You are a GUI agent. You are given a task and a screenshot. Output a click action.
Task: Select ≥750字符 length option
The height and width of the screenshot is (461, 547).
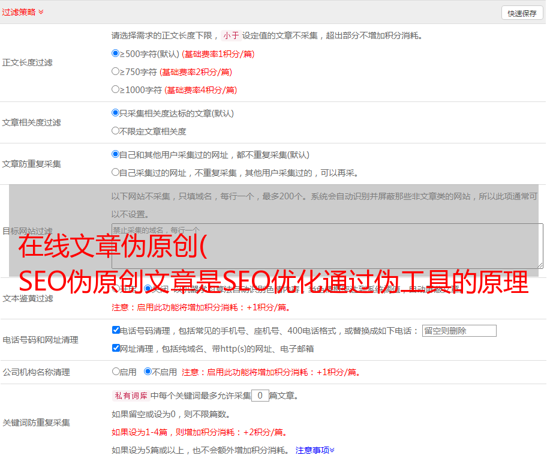pos(115,71)
